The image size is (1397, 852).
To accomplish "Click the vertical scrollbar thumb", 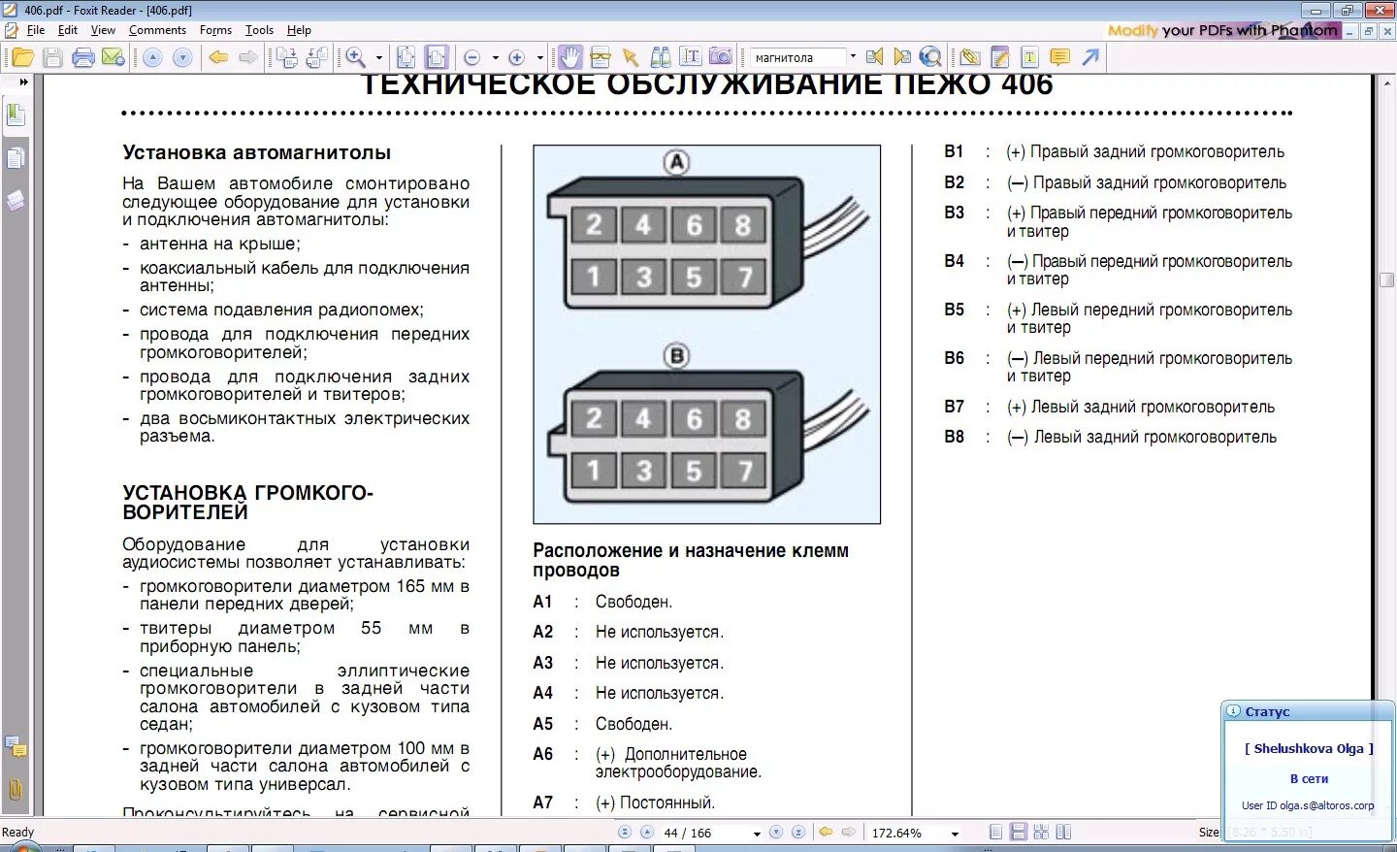I will tap(1387, 279).
